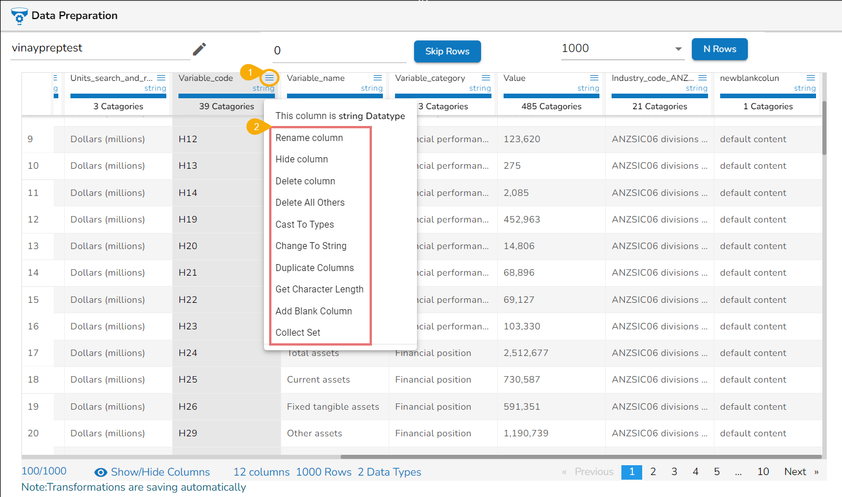
Task: Select Duplicate Columns in the menu
Action: (314, 268)
